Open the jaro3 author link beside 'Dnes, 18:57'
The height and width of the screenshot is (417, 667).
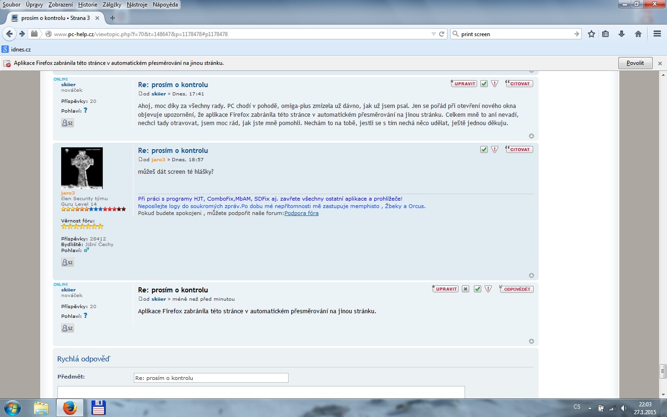tap(158, 159)
